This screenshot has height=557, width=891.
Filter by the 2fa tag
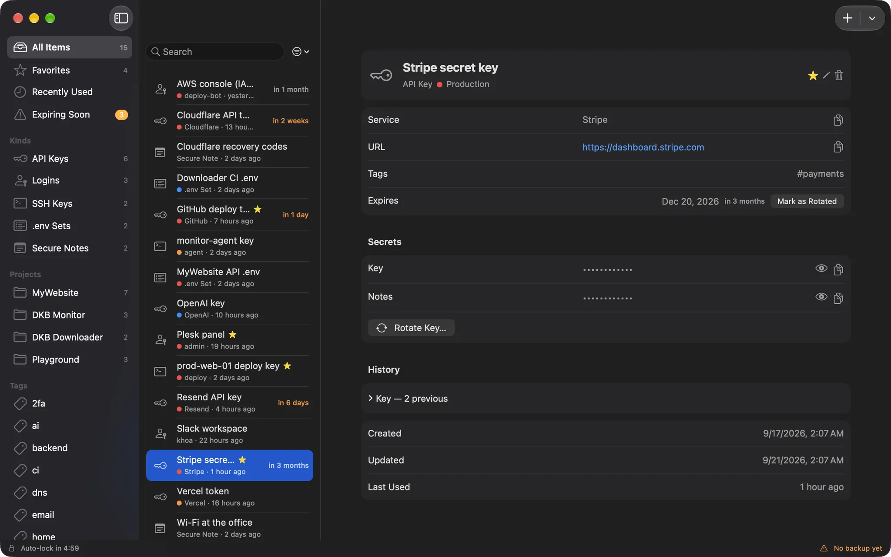(70, 403)
